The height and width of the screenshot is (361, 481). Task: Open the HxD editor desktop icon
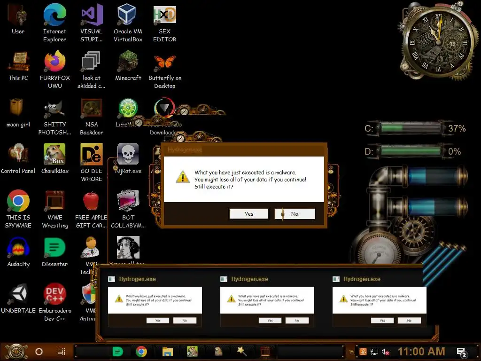click(165, 23)
